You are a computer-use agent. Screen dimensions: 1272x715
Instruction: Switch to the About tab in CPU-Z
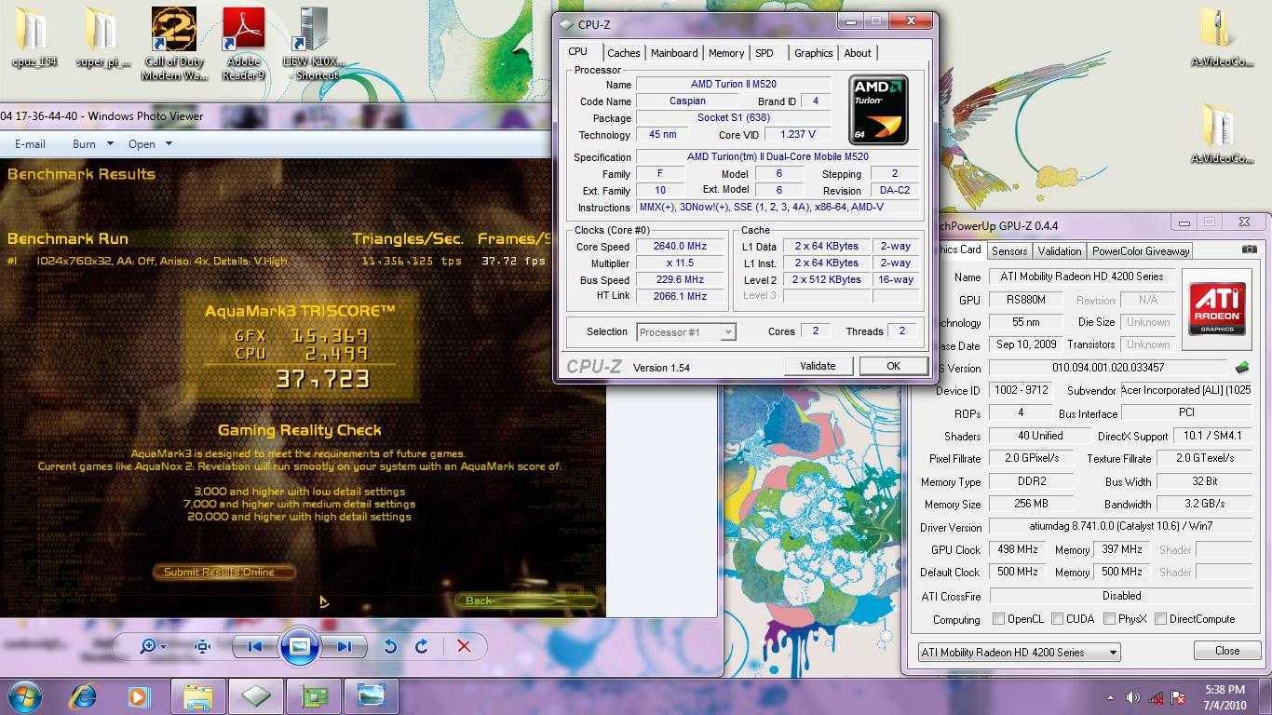click(x=858, y=53)
